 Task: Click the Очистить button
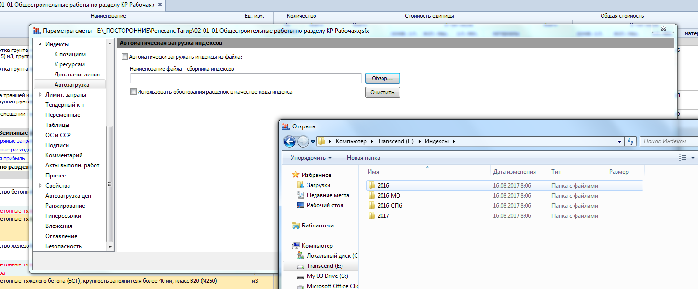pos(383,92)
